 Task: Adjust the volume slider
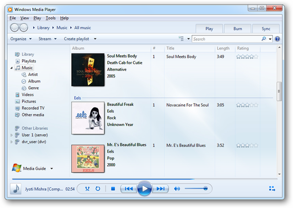click(x=196, y=189)
